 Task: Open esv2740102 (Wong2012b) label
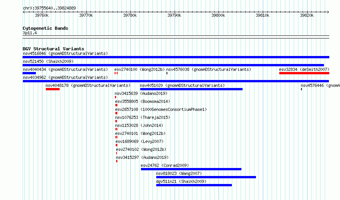point(141,149)
